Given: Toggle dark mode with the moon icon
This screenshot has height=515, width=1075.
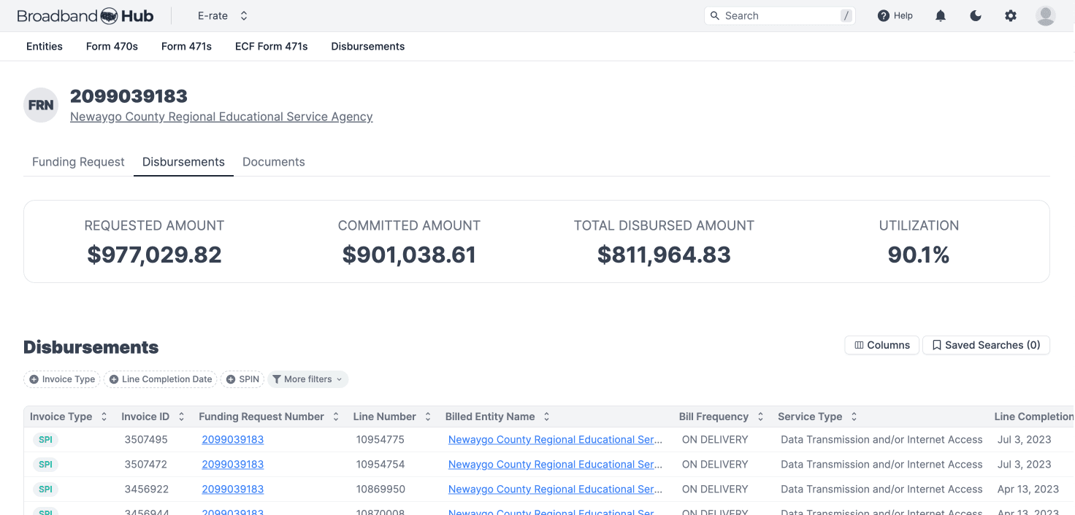Looking at the screenshot, I should [976, 15].
